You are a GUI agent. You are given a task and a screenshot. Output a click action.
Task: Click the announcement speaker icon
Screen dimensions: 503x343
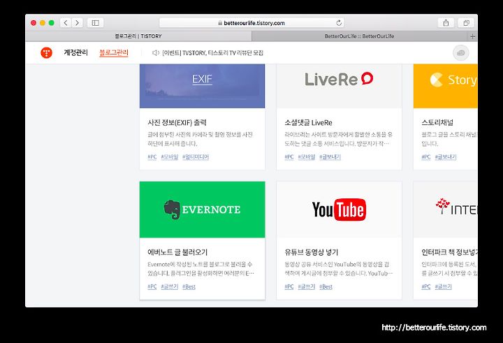[156, 53]
